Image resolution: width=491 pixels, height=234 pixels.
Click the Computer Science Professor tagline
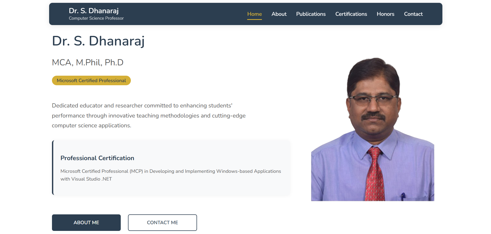click(x=96, y=18)
